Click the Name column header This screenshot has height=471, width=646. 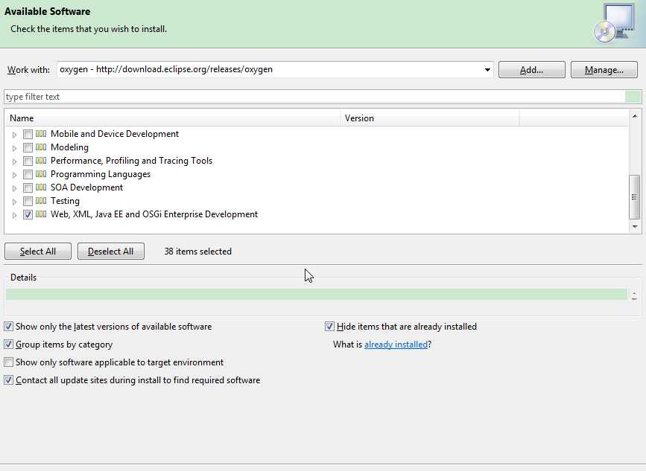point(173,118)
